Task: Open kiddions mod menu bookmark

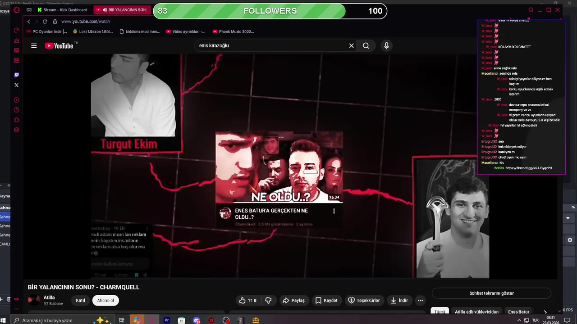Action: coord(140,31)
